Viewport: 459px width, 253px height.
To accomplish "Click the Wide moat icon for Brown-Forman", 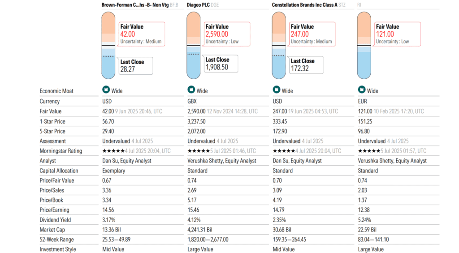I will [x=106, y=90].
